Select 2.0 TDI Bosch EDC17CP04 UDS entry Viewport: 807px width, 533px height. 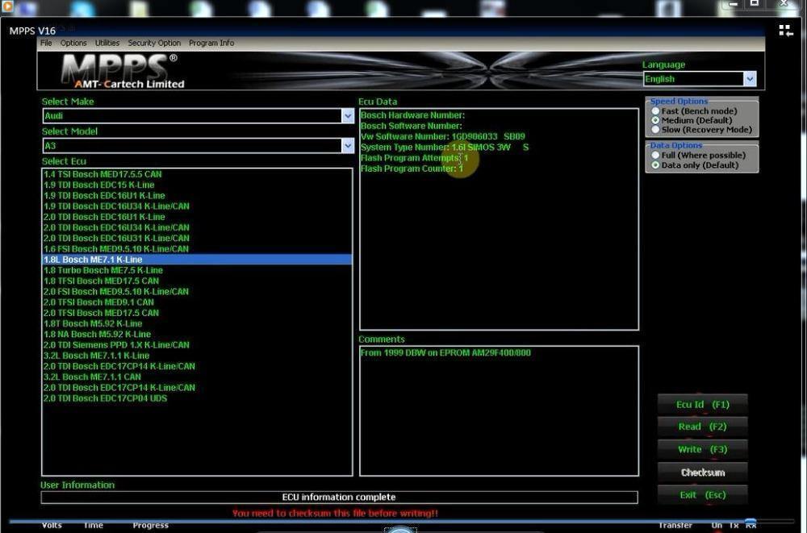[x=106, y=398]
